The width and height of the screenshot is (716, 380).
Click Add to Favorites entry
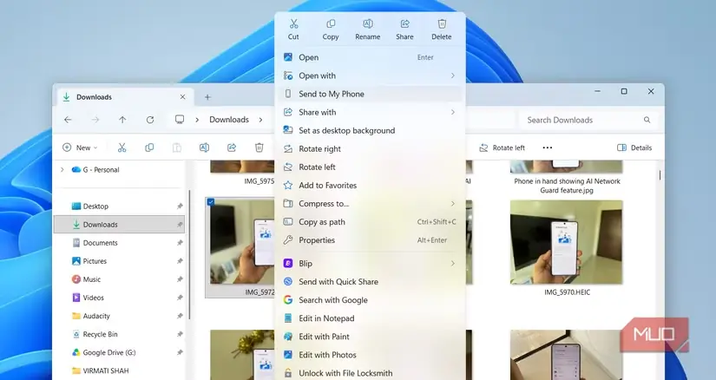point(370,185)
